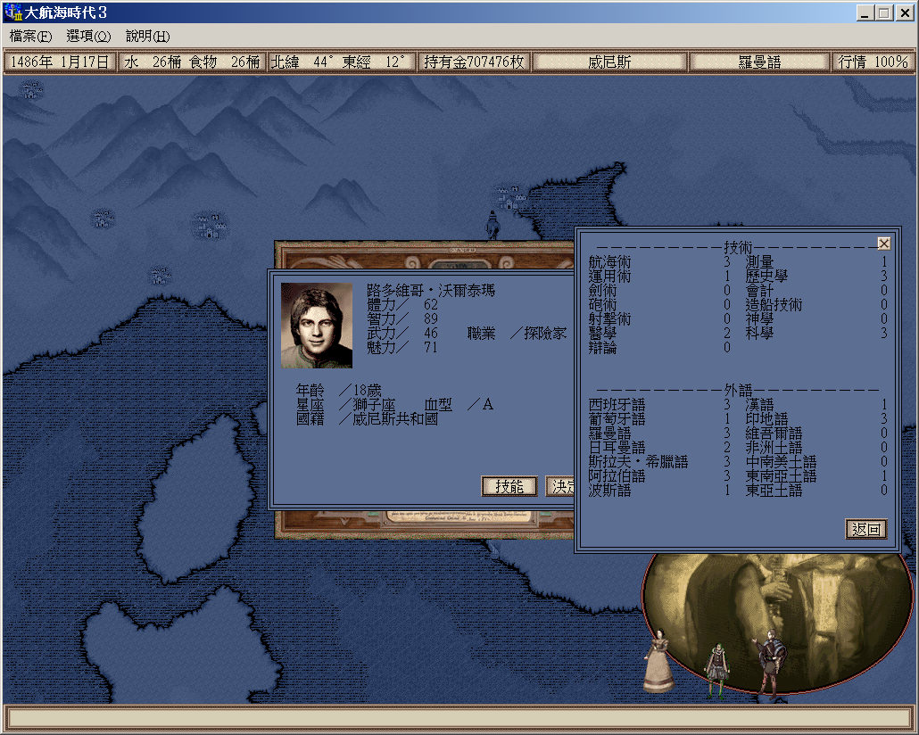Click the 威尼斯 location field in status bar
The height and width of the screenshot is (735, 919).
tap(609, 62)
